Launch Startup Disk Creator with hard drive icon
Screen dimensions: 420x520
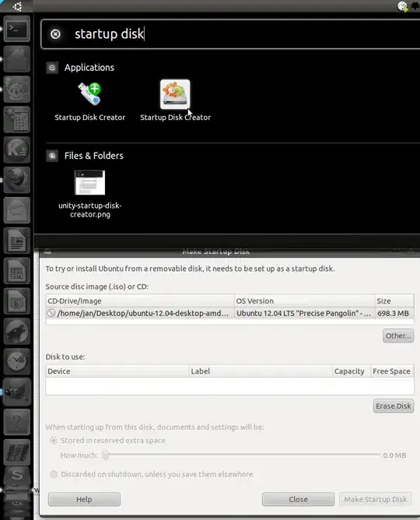(x=175, y=100)
